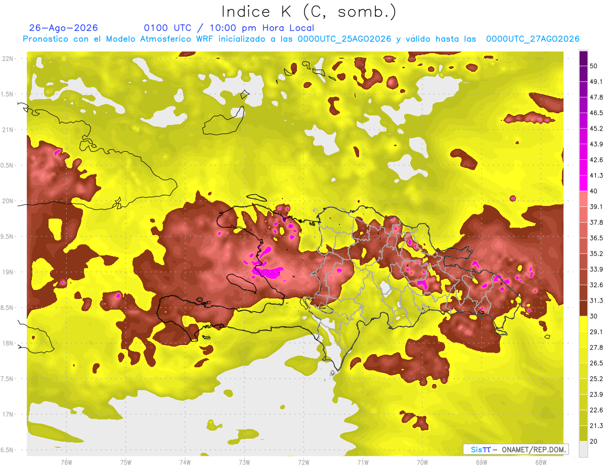Click colorbar value '26.5'
The height and width of the screenshot is (469, 607).
pyautogui.click(x=596, y=363)
